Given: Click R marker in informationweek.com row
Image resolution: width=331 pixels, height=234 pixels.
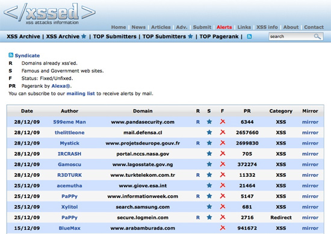Looking at the screenshot, I should [x=198, y=196].
